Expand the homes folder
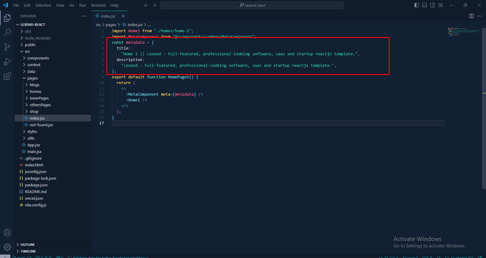 tap(53, 91)
